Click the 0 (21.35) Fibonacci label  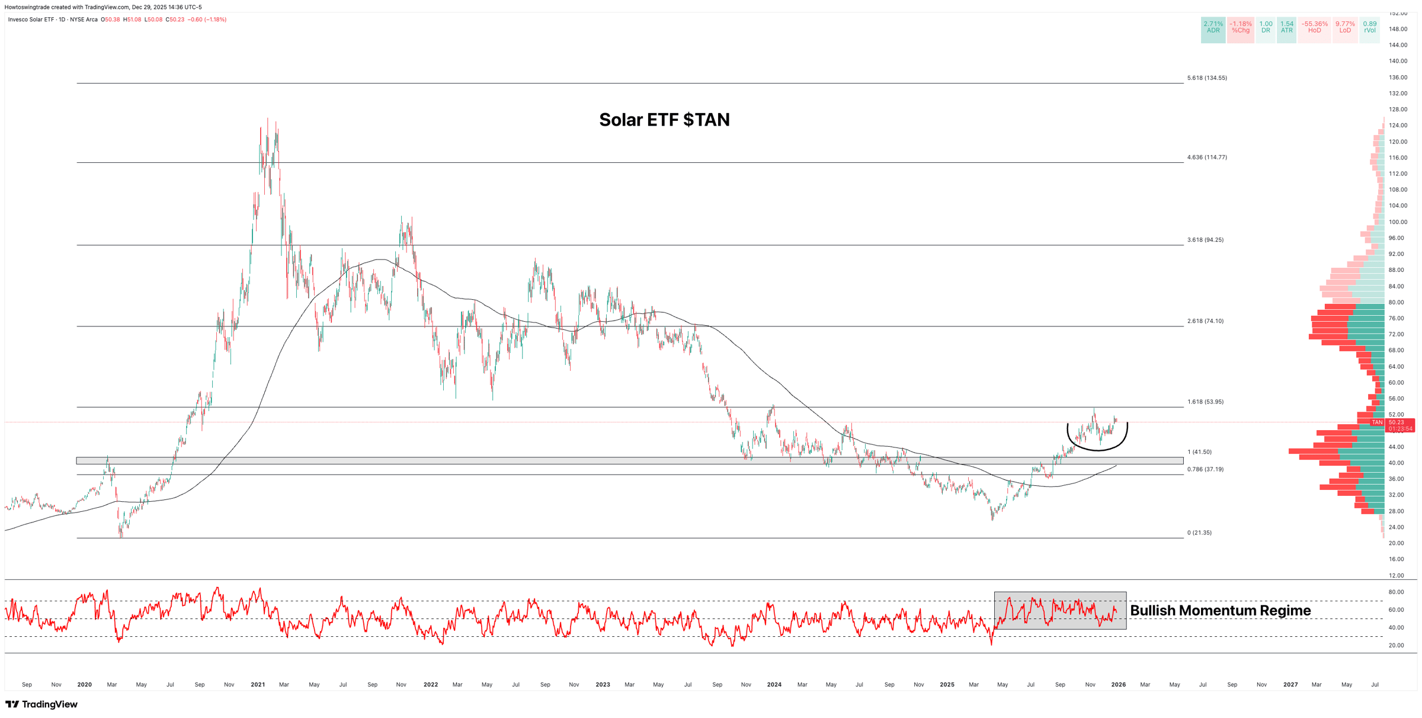click(x=1199, y=533)
